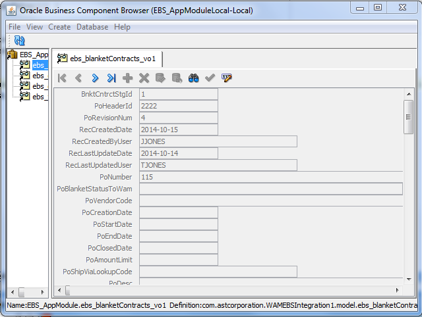422x317 pixels.
Task: Go to the first record button
Action: (62, 78)
